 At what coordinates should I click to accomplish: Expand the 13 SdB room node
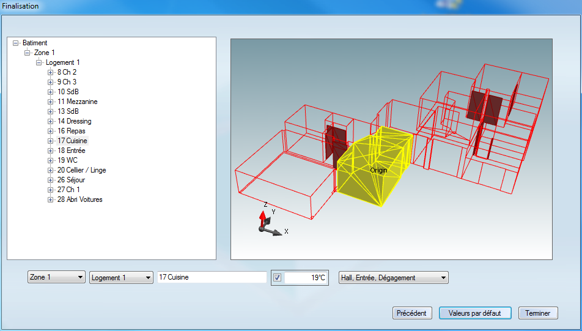(51, 111)
